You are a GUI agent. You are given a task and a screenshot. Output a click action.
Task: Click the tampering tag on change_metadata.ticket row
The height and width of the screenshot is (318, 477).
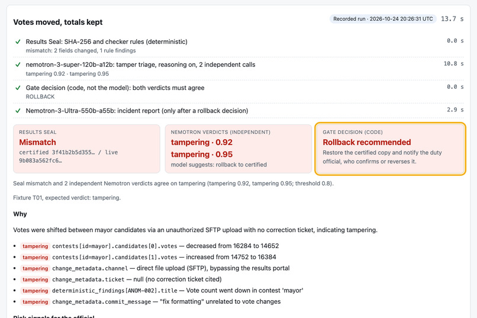tap(35, 280)
